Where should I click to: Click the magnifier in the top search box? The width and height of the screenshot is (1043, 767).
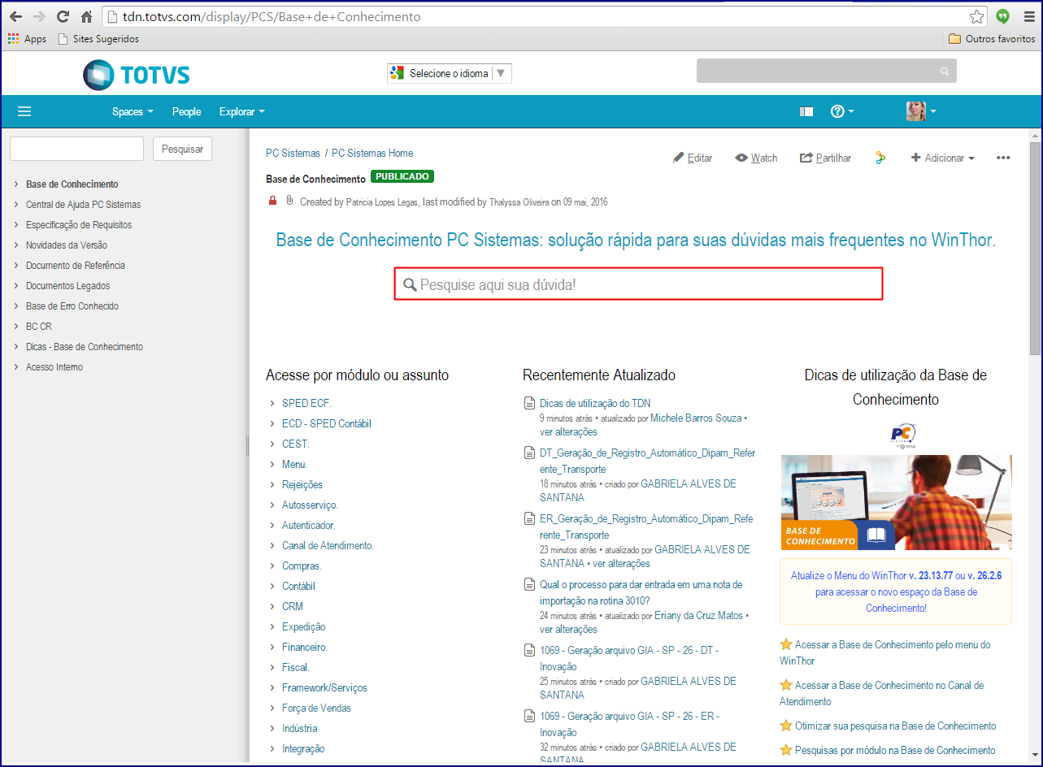point(945,71)
